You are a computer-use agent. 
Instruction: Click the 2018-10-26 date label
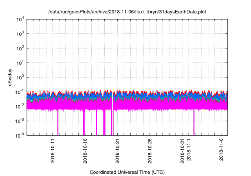point(150,151)
